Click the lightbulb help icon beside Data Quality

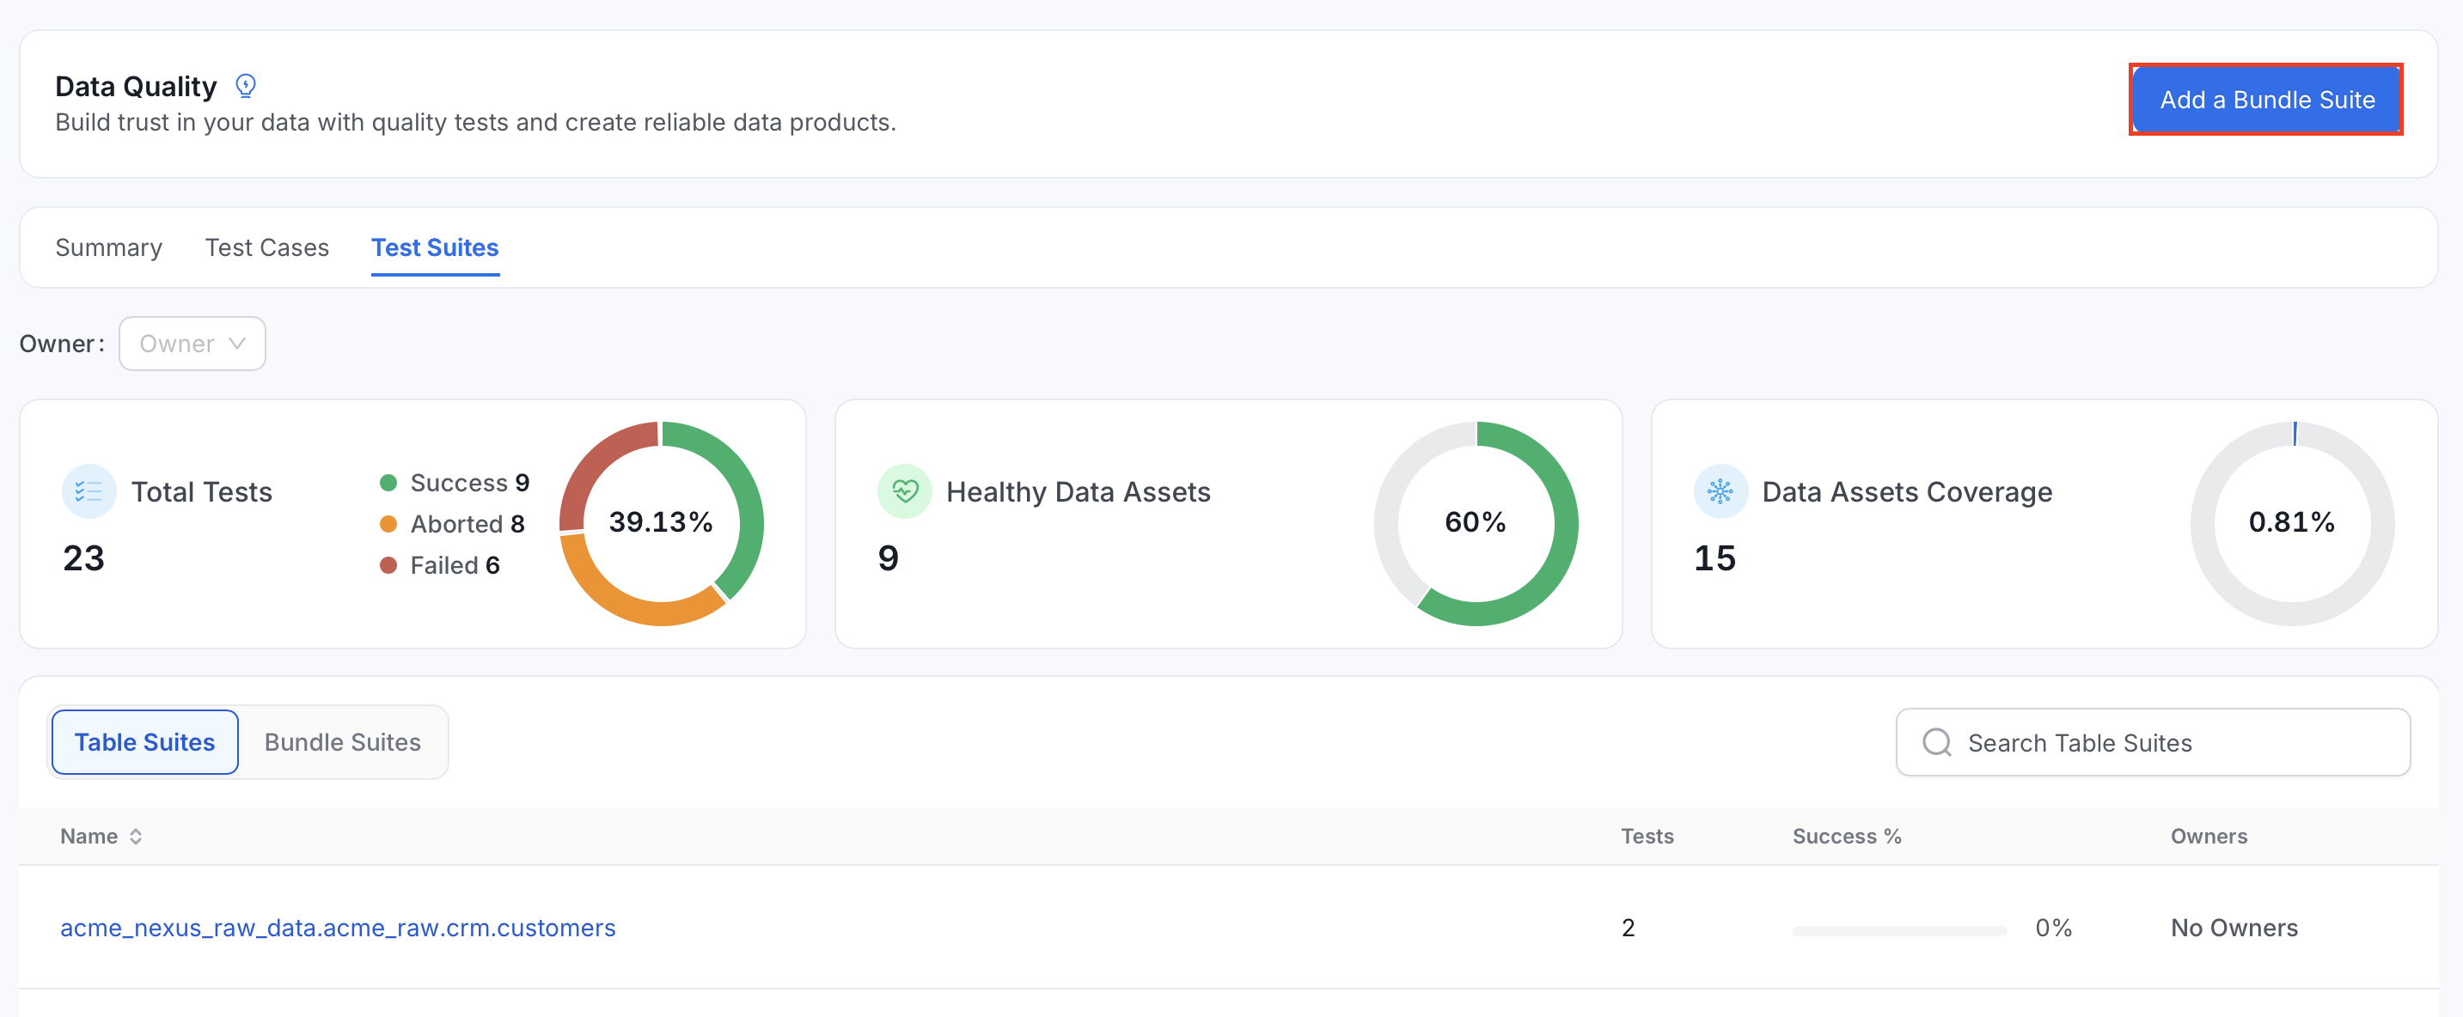(x=246, y=86)
